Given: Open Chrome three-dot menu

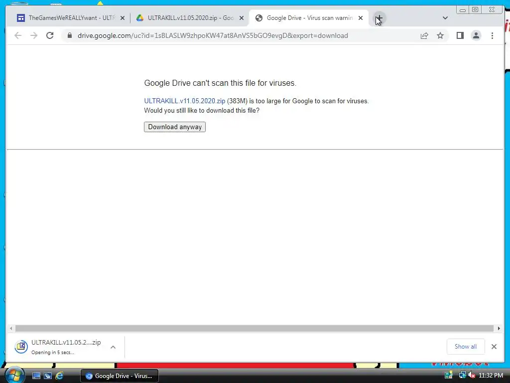Looking at the screenshot, I should pos(492,35).
